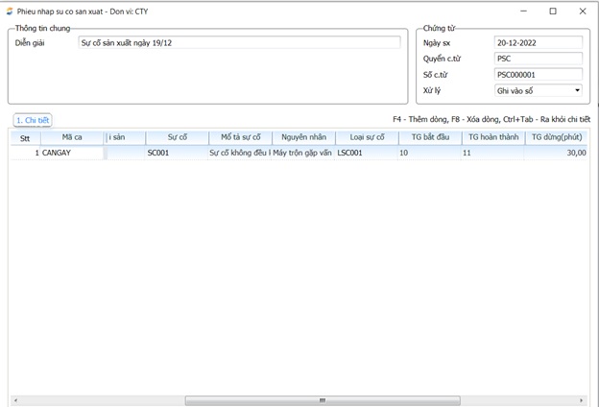Viewport: 599px width, 407px height.
Task: Click the 30,00 downtime minutes cell
Action: pyautogui.click(x=557, y=153)
